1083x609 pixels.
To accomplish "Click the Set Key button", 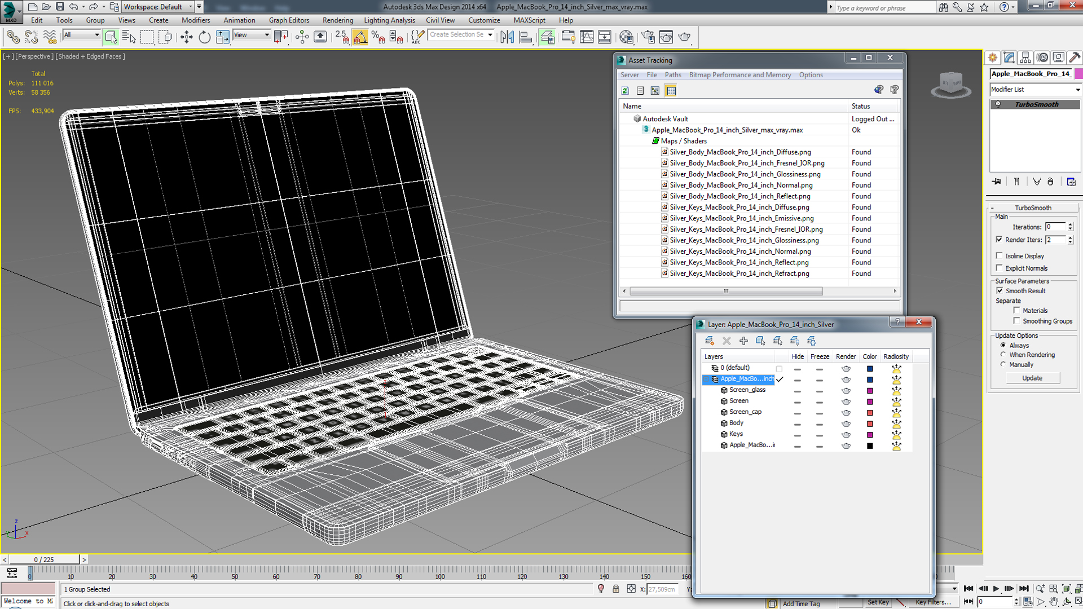I will [878, 602].
